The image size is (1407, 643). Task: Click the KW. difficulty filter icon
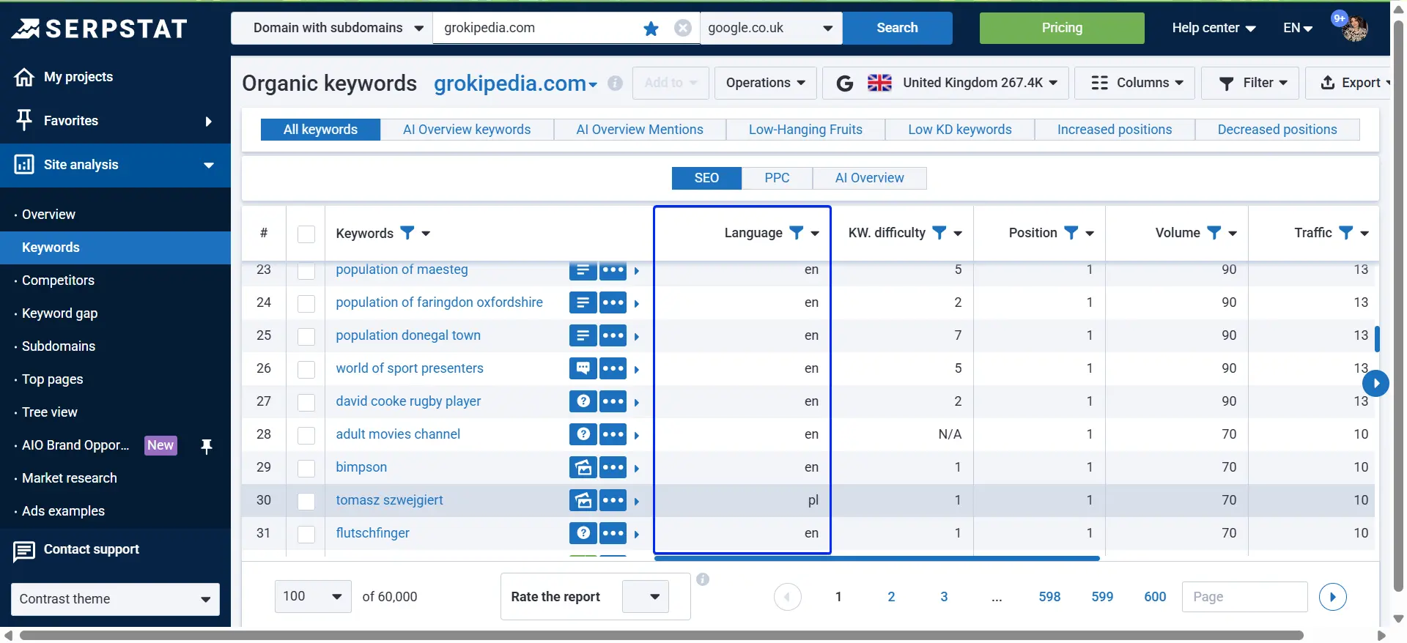[939, 233]
